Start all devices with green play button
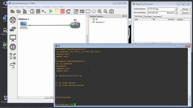Screen dimensions: 193x108 (x=51, y=11)
